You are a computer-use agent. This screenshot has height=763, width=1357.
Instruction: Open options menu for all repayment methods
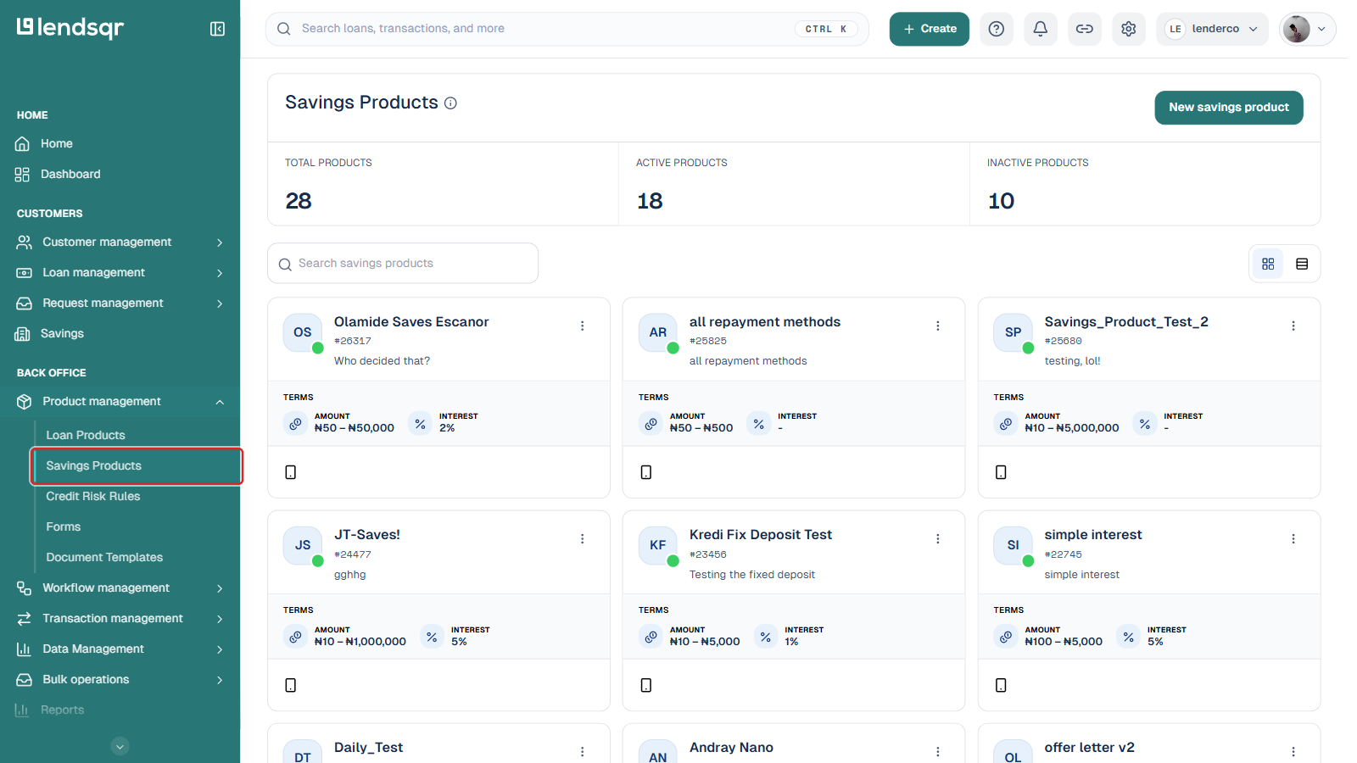tap(938, 326)
